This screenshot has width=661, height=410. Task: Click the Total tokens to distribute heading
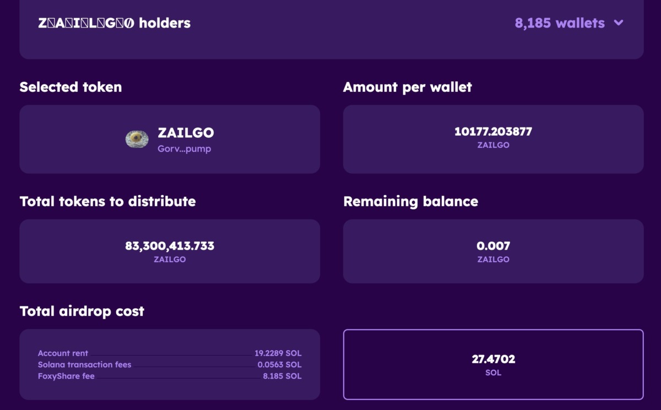(107, 201)
